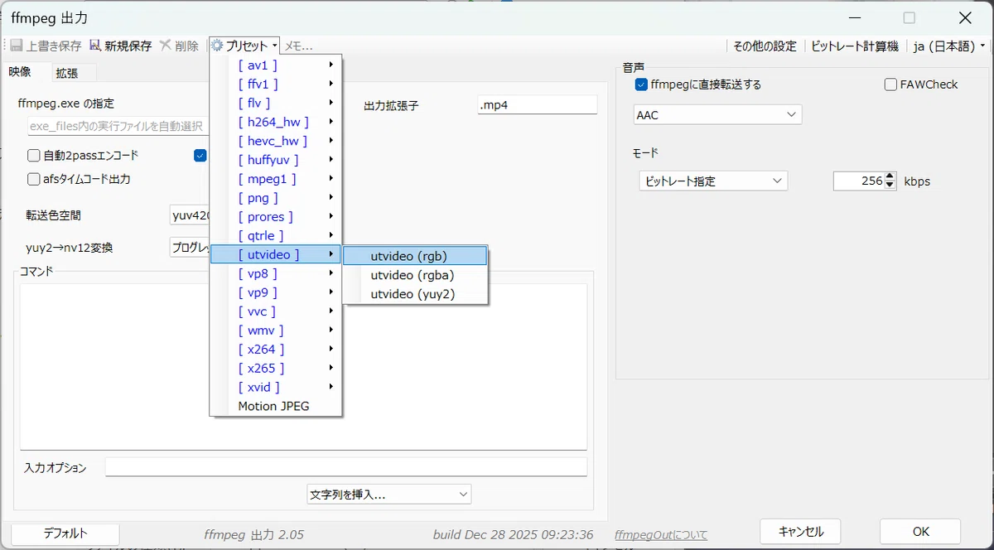Click the キャンセル button
Viewport: 994px width, 550px height.
tap(801, 531)
